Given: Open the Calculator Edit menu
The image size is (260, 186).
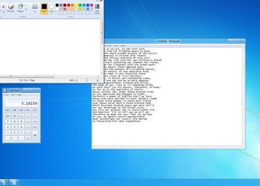Looking at the screenshot, I should click(13, 95).
